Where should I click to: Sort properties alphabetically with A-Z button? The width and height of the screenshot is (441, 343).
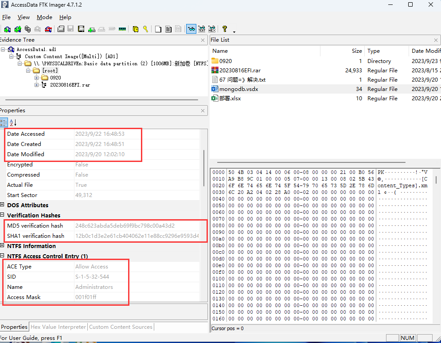click(x=13, y=122)
